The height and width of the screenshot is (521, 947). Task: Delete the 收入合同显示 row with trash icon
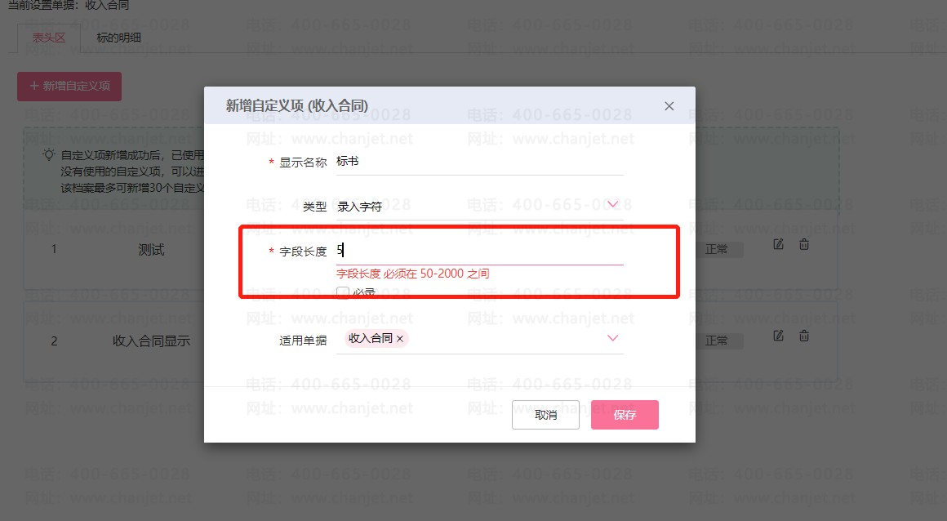tap(804, 336)
